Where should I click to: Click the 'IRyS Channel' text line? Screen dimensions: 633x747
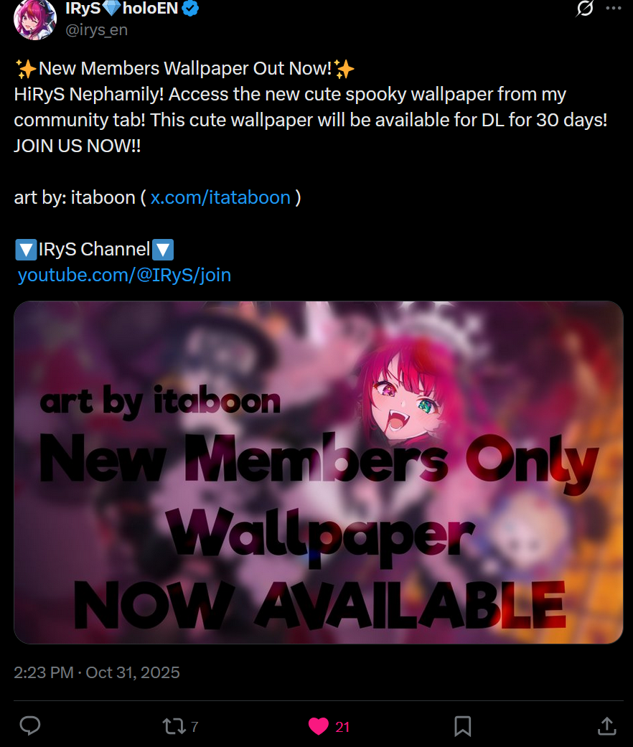[94, 249]
